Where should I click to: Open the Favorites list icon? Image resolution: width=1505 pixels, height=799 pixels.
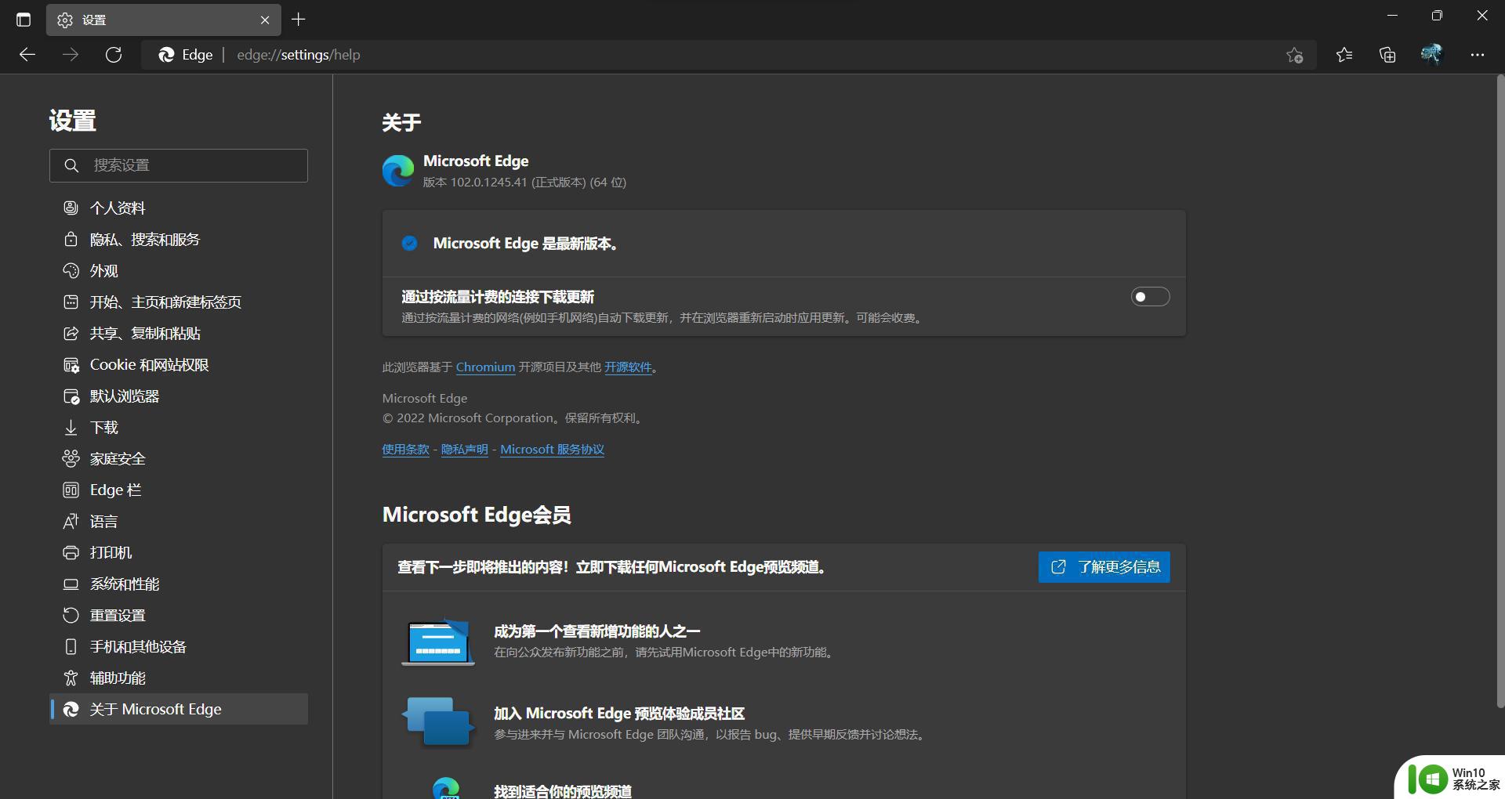(x=1344, y=55)
